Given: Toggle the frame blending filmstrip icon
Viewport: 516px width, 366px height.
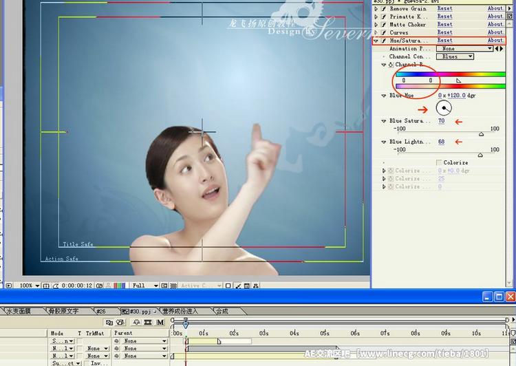Looking at the screenshot, I should 148,322.
